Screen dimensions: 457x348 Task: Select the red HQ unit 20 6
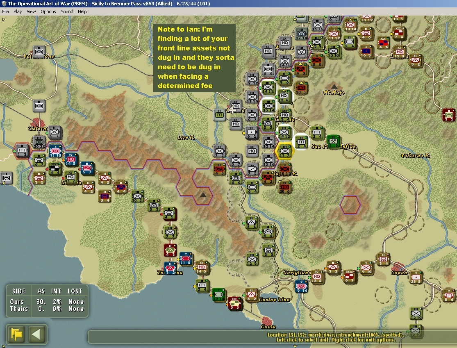click(285, 187)
